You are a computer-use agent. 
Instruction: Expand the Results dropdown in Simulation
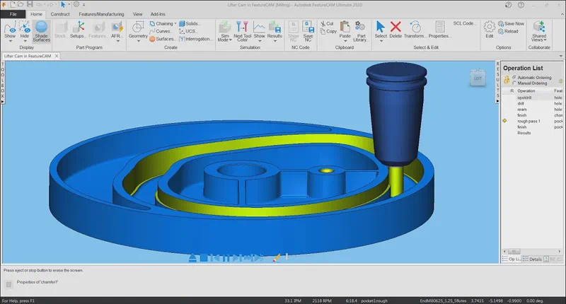pyautogui.click(x=275, y=41)
